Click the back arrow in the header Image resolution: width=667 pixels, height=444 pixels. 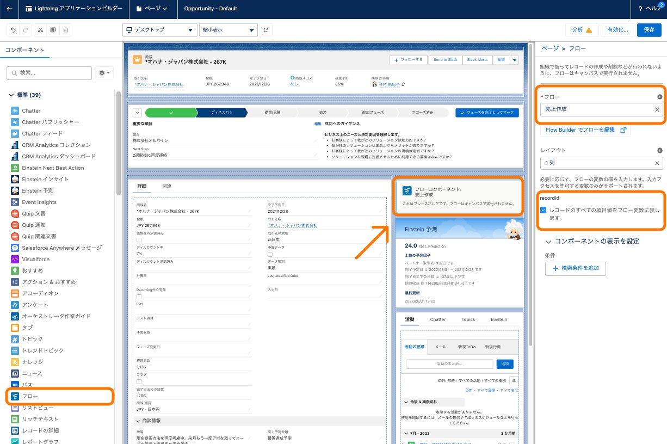point(9,9)
